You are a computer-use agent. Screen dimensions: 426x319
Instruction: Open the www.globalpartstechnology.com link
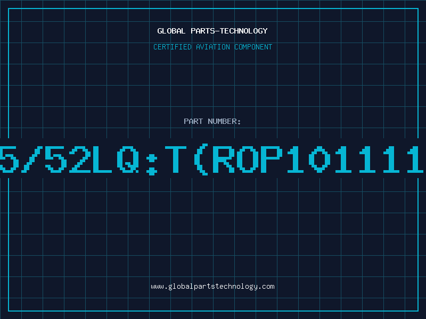(x=212, y=287)
